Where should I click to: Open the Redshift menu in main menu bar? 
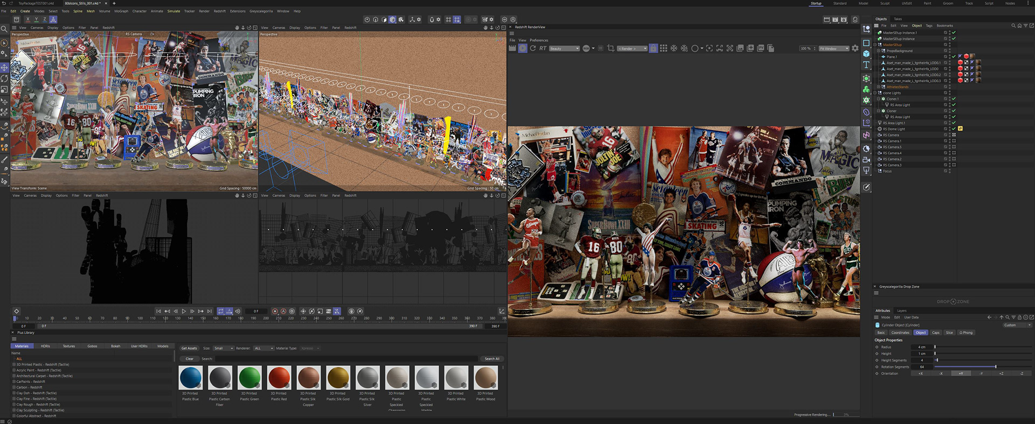coord(220,11)
